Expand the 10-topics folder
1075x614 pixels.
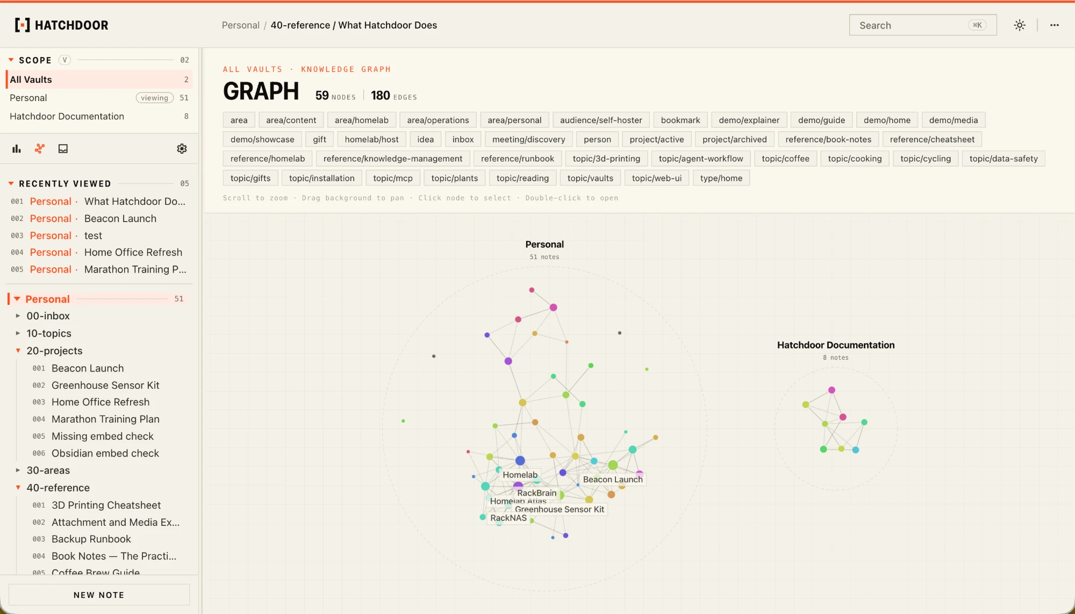[x=18, y=333]
